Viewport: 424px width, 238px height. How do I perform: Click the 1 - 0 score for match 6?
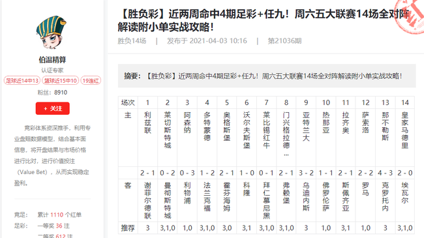247,173
